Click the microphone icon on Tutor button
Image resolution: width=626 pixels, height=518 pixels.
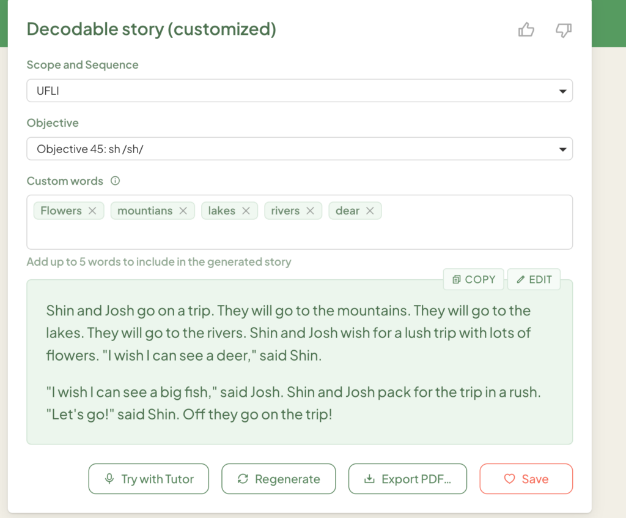[x=109, y=479]
